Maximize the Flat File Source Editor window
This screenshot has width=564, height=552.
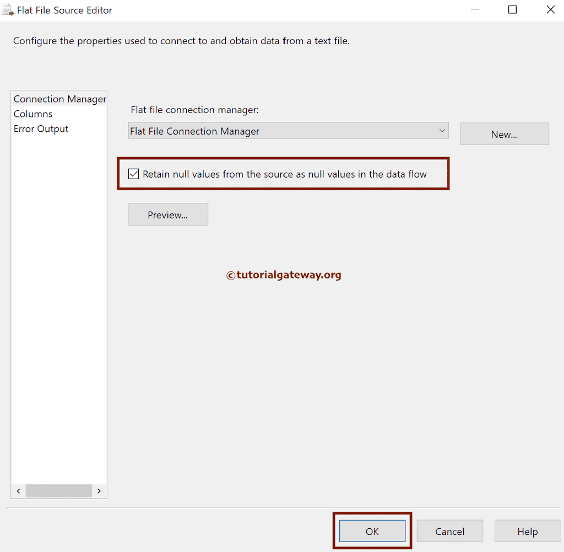point(512,9)
